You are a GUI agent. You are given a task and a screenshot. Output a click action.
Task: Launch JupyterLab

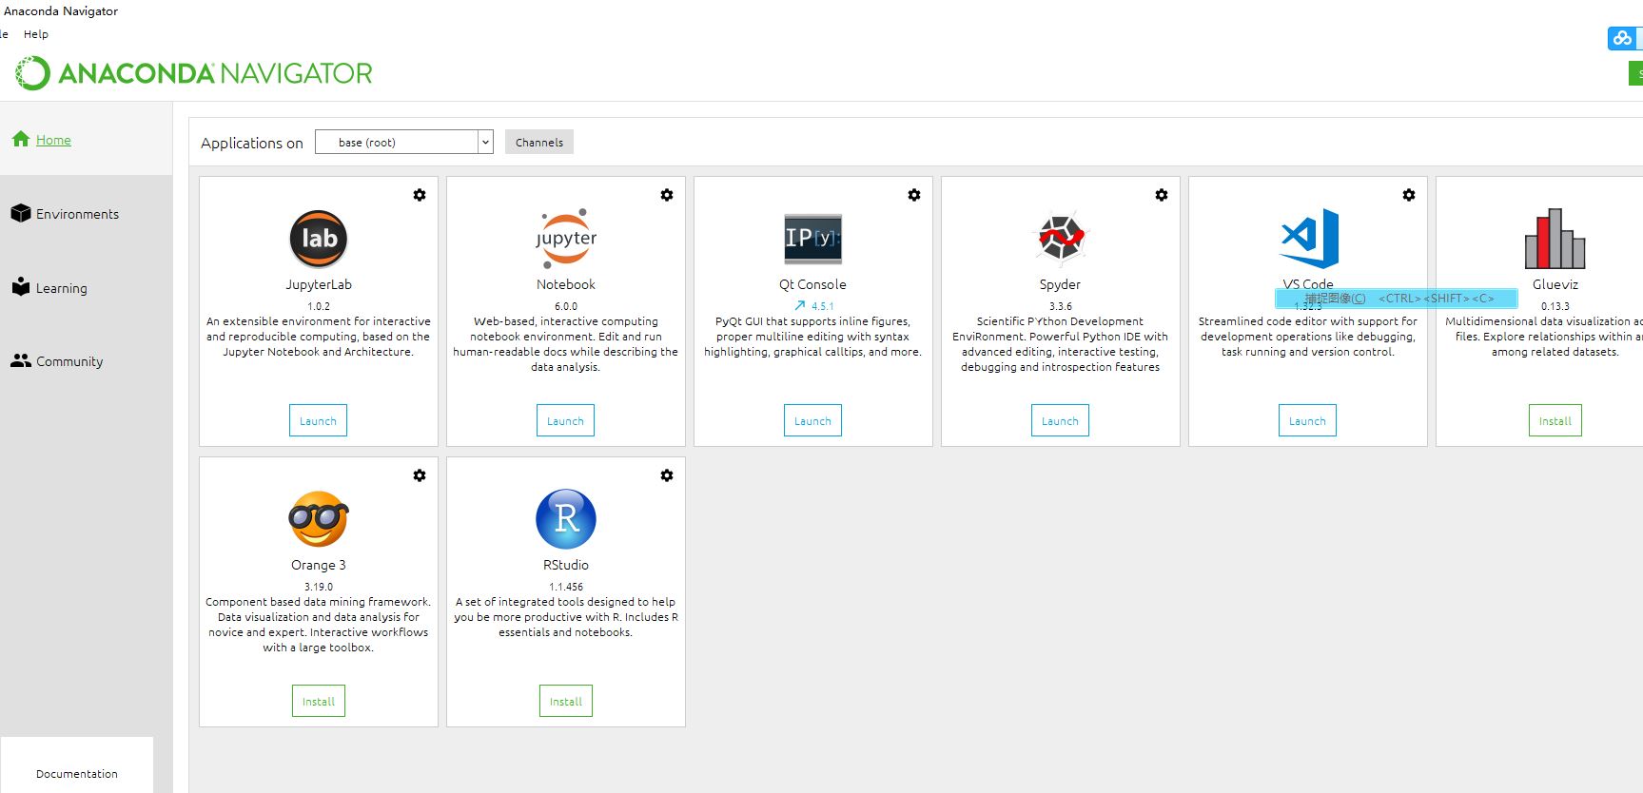coord(318,420)
